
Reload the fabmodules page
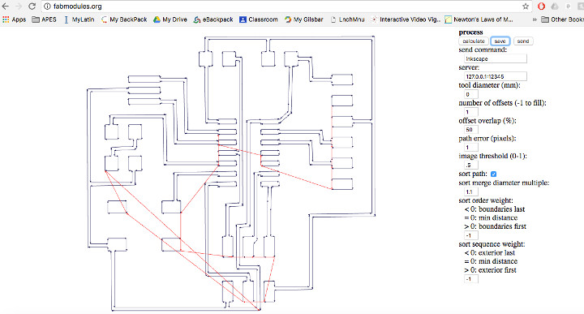(32, 6)
